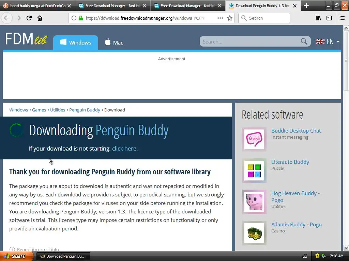
Task: Click the Firefox Search box
Action: (264, 18)
